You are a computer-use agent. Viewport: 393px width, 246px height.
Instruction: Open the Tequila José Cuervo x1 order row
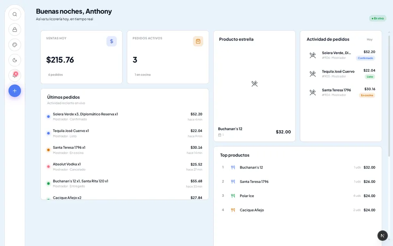(124, 133)
